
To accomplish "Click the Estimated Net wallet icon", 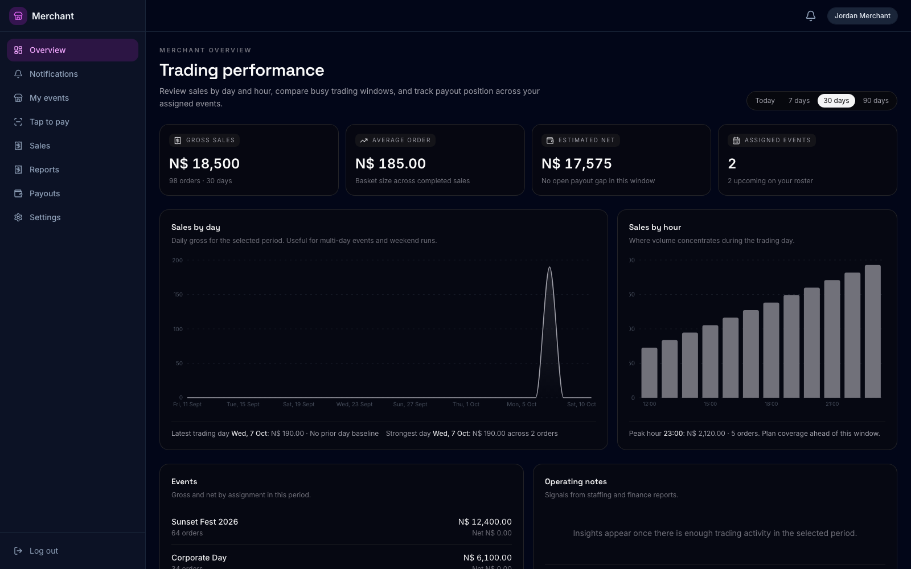I will (x=550, y=141).
